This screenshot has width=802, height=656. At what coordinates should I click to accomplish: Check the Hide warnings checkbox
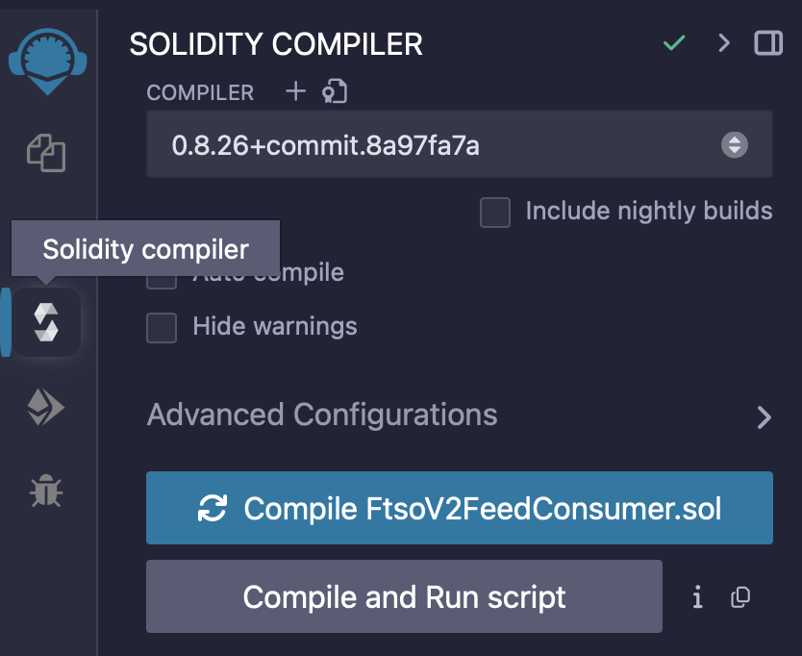(162, 327)
